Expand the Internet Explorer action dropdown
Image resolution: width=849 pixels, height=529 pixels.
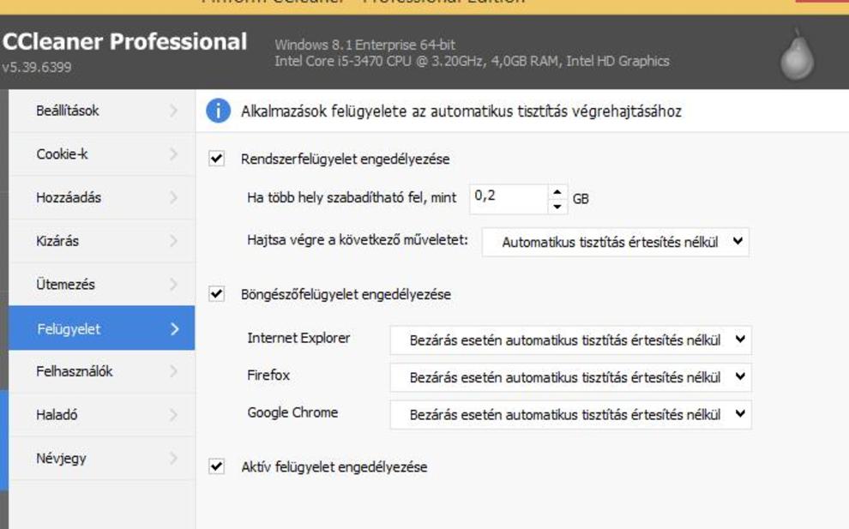pos(570,340)
